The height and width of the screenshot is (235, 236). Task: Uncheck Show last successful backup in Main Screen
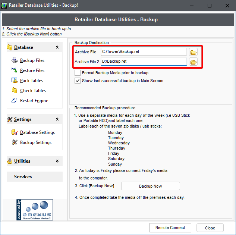pos(78,81)
